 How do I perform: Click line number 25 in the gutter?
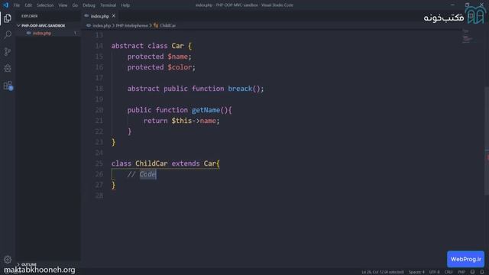[99, 163]
